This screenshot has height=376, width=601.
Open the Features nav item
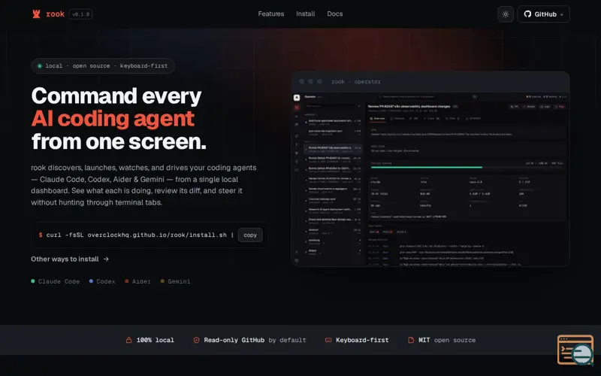271,14
